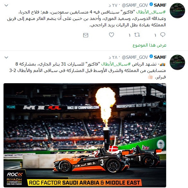Image resolution: width=188 pixels, height=188 pixels.
Task: Open the second tweet's ٢٨ د timestamp
Action: 113,58
